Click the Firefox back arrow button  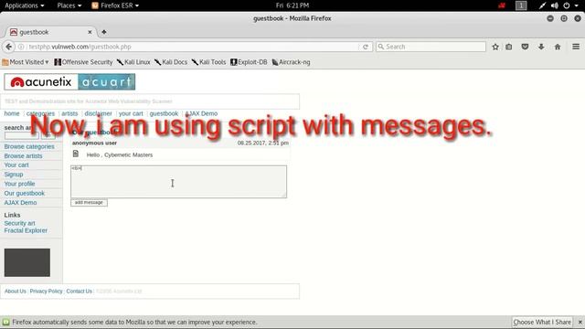[x=8, y=47]
